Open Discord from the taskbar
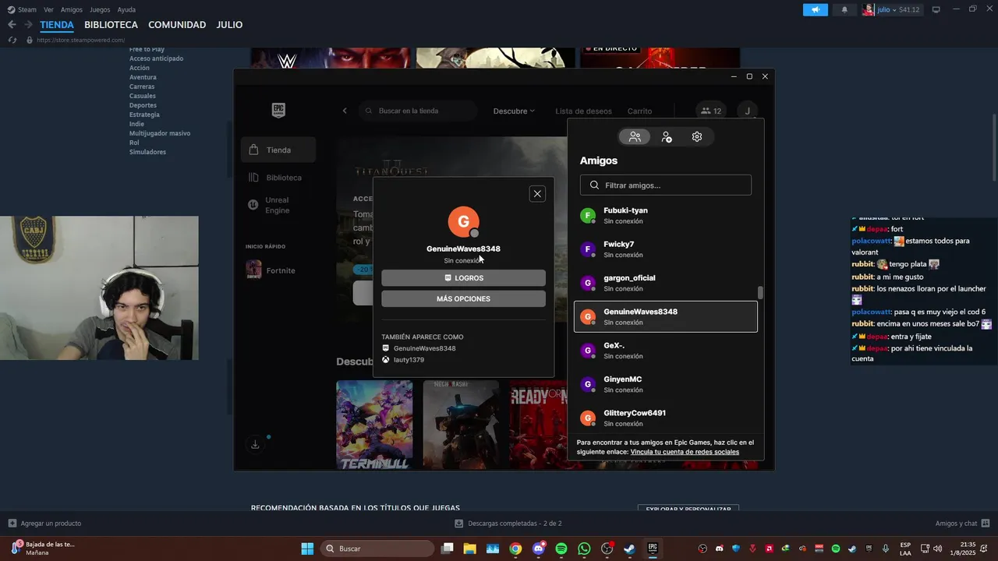The image size is (998, 561). [538, 549]
